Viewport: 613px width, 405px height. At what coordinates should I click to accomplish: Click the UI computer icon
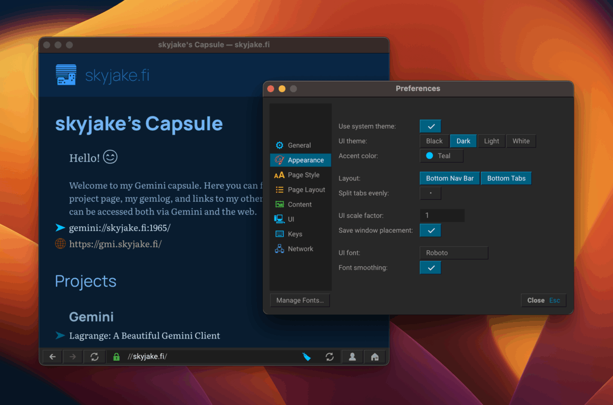279,220
